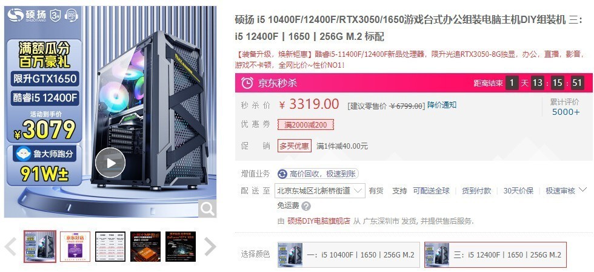Open the 硕扬DIY电脑旗舰店 store link

319,221
